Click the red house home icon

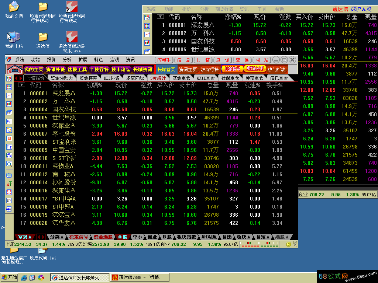pyautogui.click(x=14, y=69)
